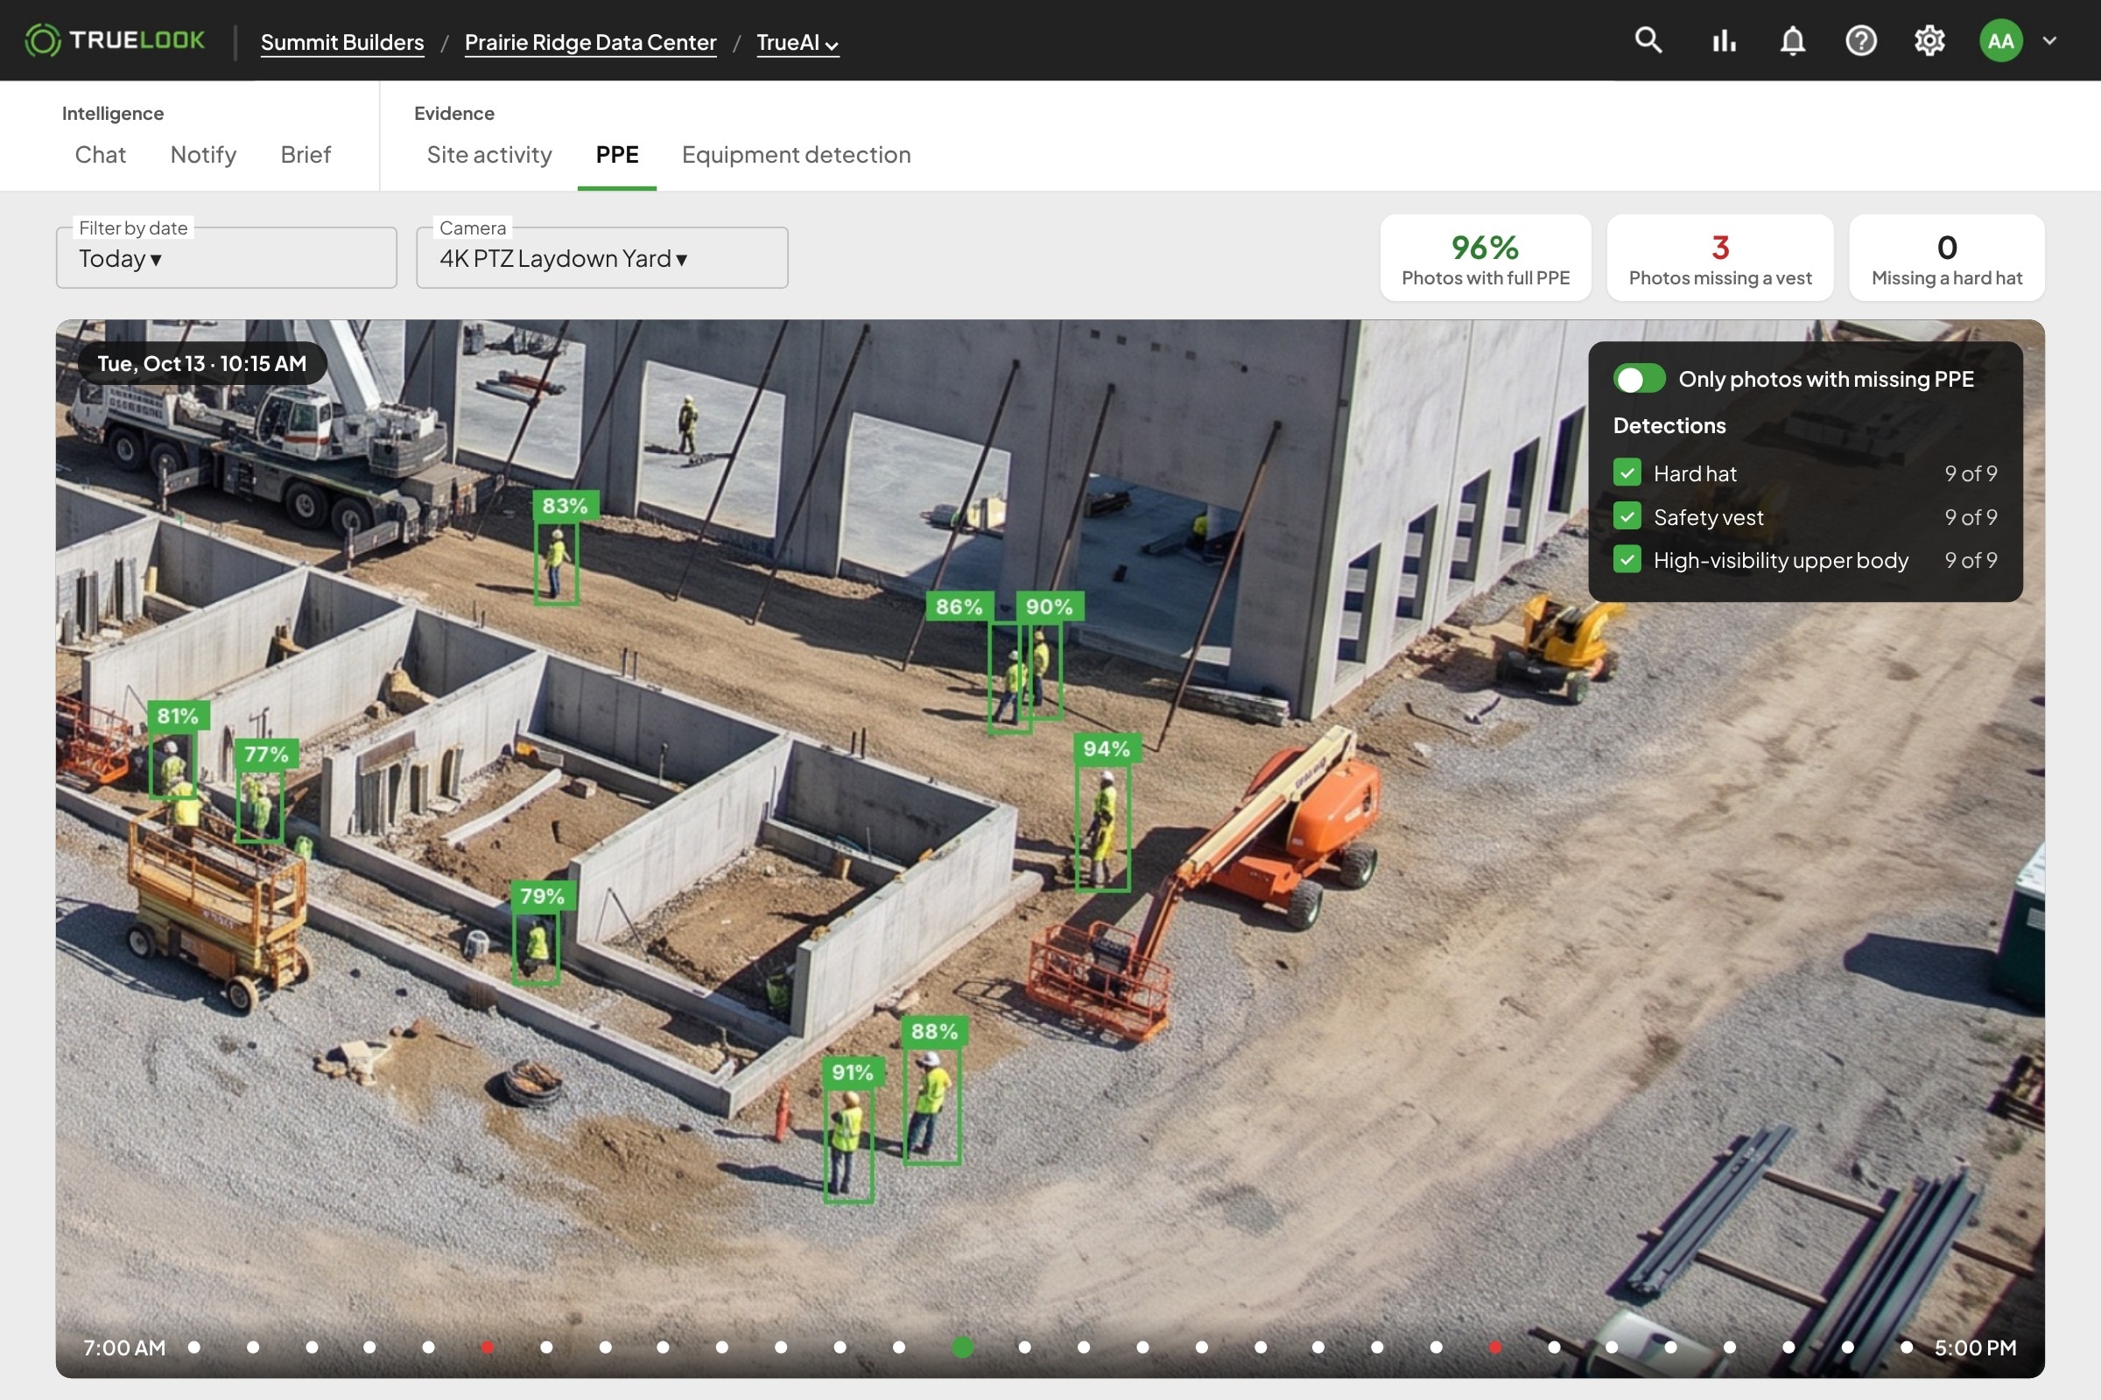Open the TrueAI breadcrumb dropdown
This screenshot has height=1400, width=2101.
[x=797, y=42]
